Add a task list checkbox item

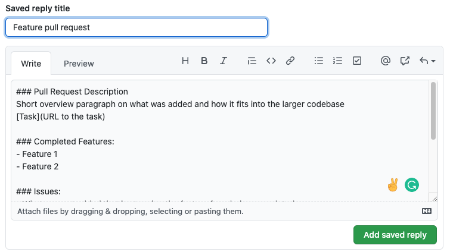pyautogui.click(x=357, y=61)
